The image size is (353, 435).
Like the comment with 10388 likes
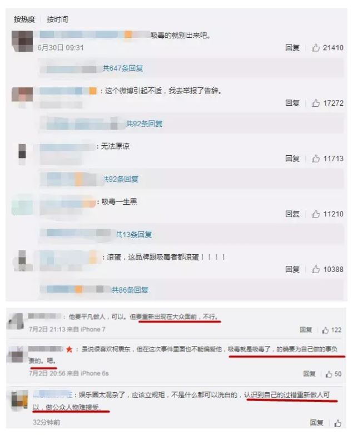tap(316, 269)
